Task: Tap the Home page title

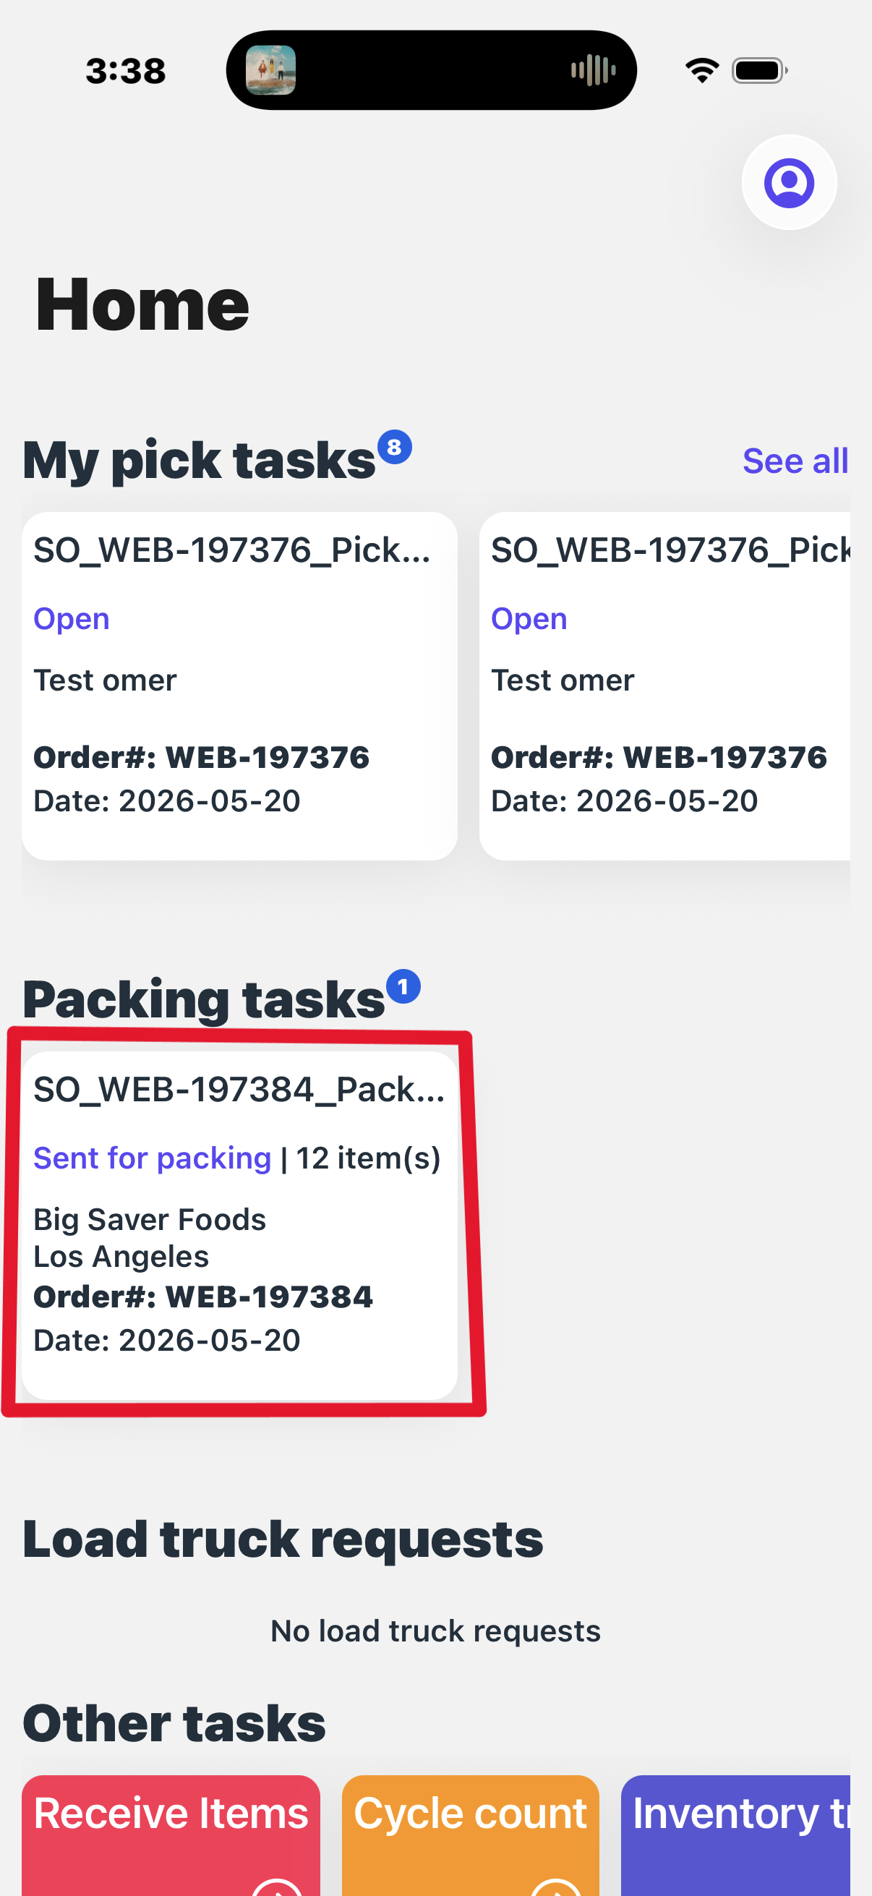Action: (x=142, y=304)
